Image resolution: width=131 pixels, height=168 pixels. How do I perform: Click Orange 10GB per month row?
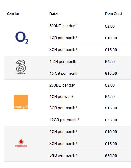pyautogui.click(x=87, y=120)
